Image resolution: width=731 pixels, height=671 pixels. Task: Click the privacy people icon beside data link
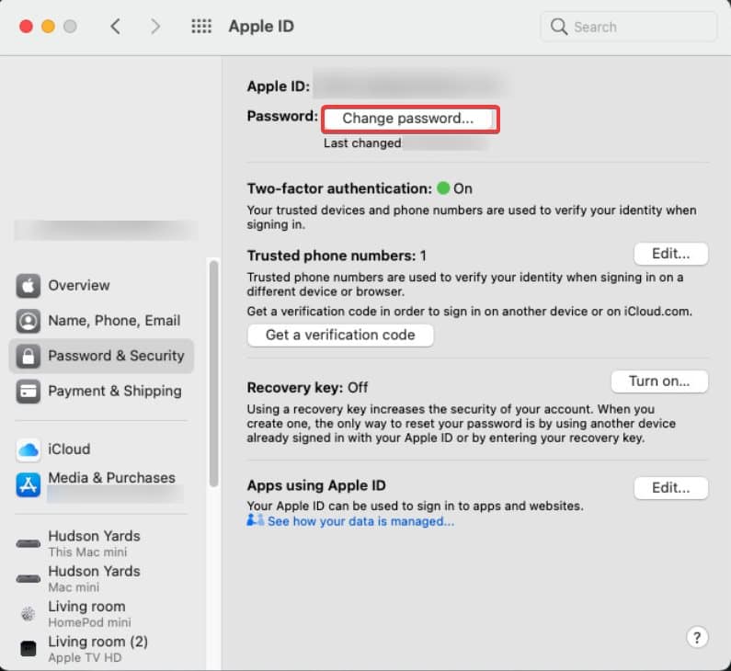[x=255, y=520]
